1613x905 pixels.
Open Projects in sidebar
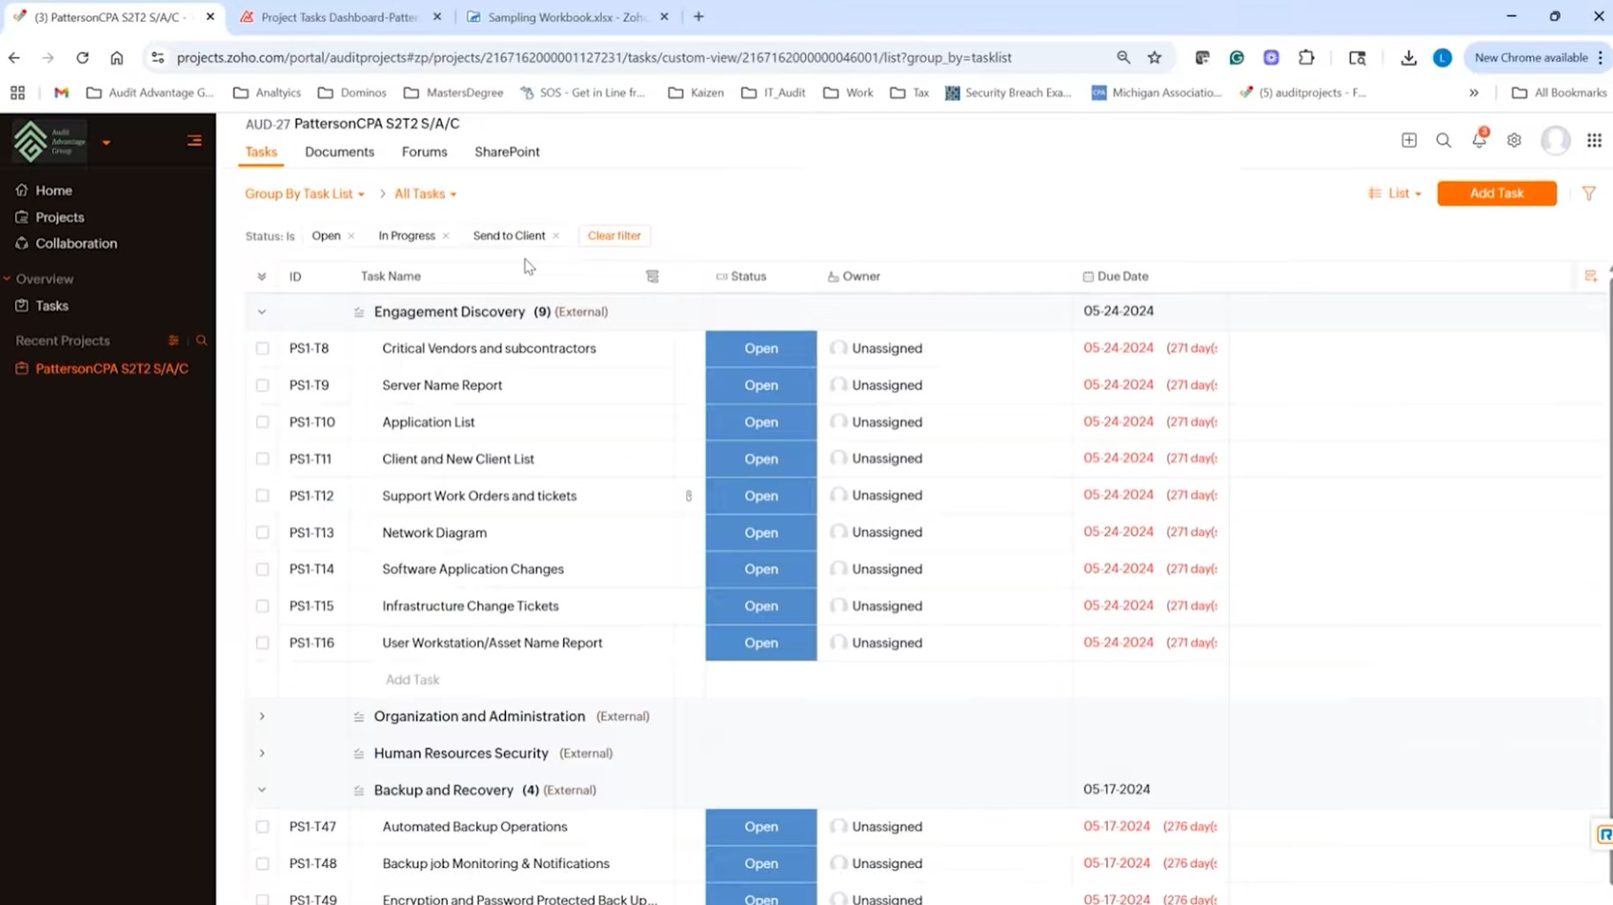pyautogui.click(x=60, y=217)
